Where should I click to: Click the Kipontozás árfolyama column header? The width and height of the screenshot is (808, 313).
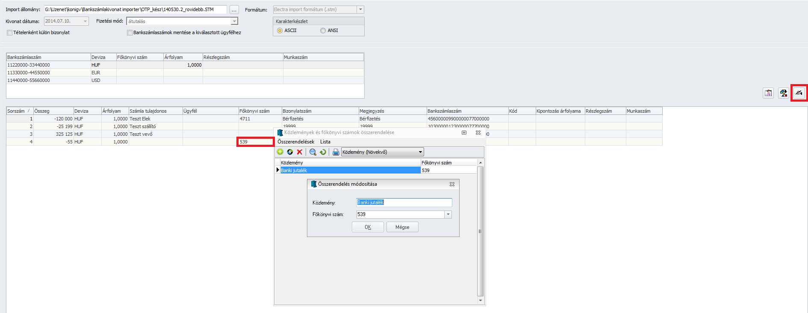tap(560, 111)
